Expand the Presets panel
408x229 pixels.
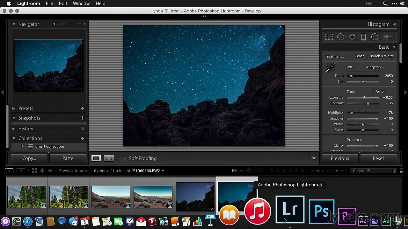(14, 108)
